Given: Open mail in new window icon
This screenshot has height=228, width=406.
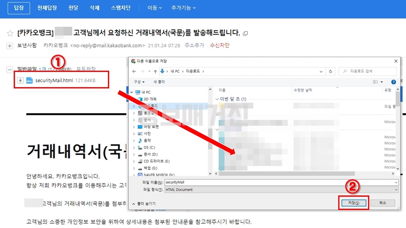Looking at the screenshot, I should 245,33.
